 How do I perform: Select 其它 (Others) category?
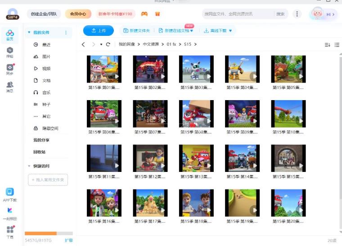(x=46, y=116)
